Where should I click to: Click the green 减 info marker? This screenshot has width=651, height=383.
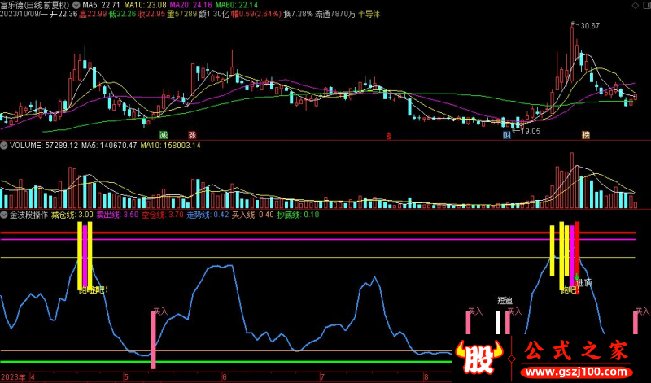click(x=164, y=135)
